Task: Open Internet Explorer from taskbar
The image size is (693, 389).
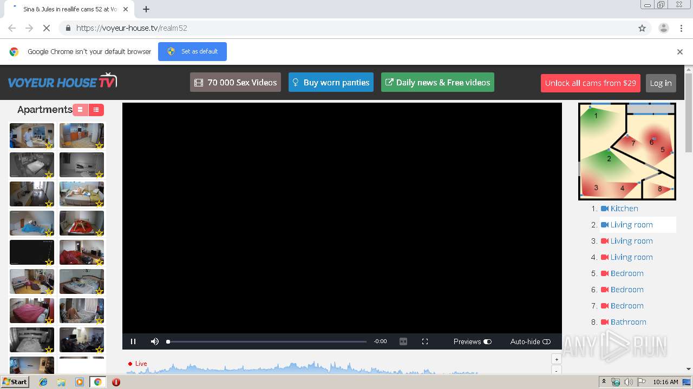Action: coord(43,382)
